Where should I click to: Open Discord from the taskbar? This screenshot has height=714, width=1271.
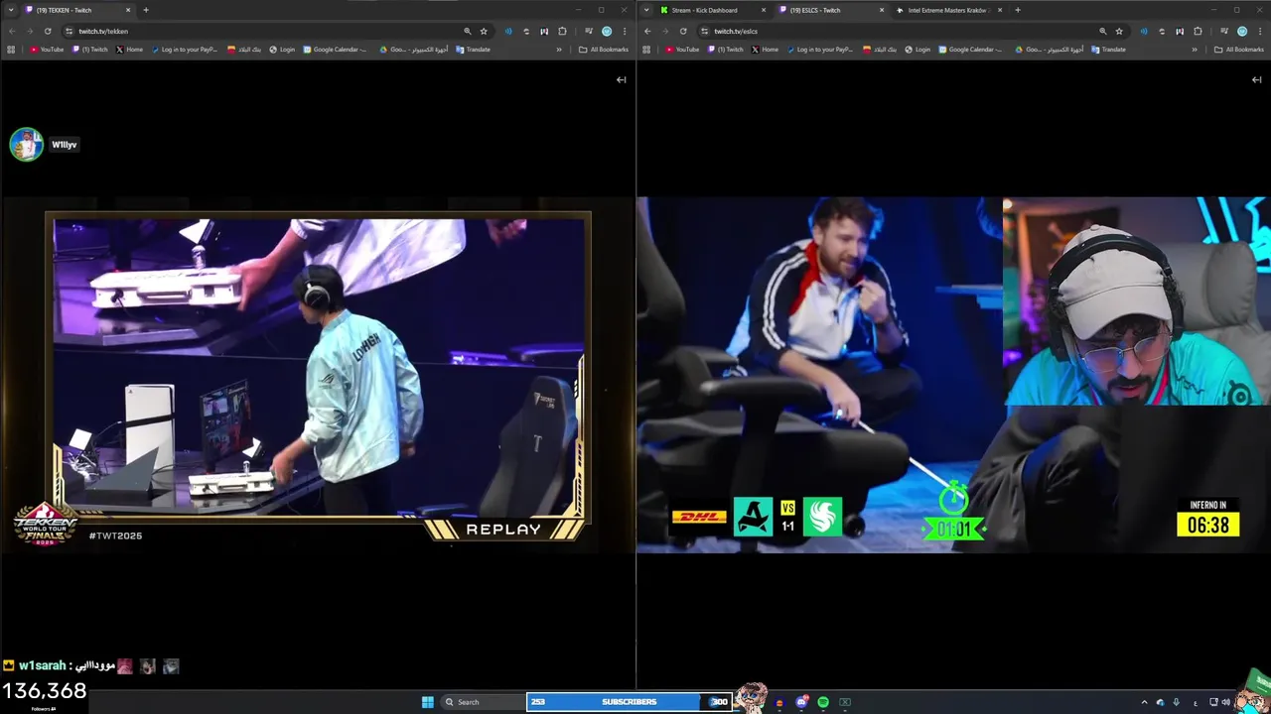[801, 702]
